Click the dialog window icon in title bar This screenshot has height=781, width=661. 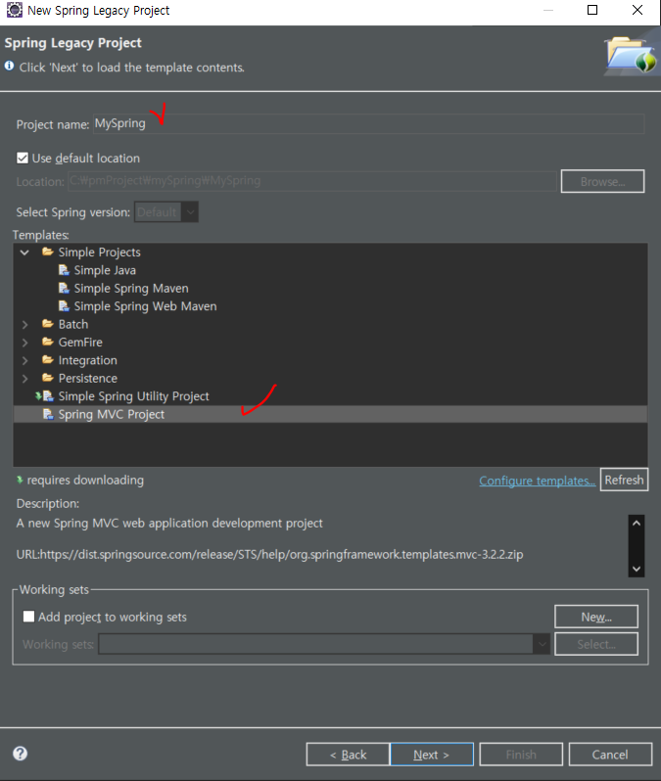tap(14, 10)
